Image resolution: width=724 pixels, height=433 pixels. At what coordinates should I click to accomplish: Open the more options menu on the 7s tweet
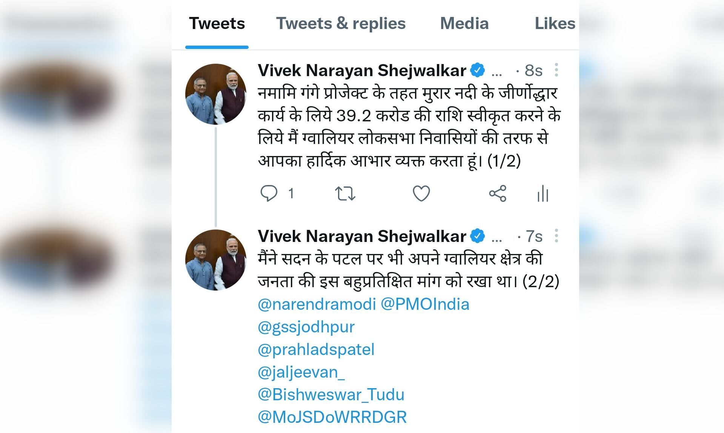pyautogui.click(x=556, y=236)
